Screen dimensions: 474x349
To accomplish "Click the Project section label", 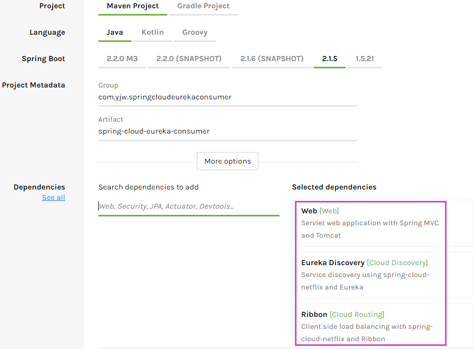I will tap(52, 6).
